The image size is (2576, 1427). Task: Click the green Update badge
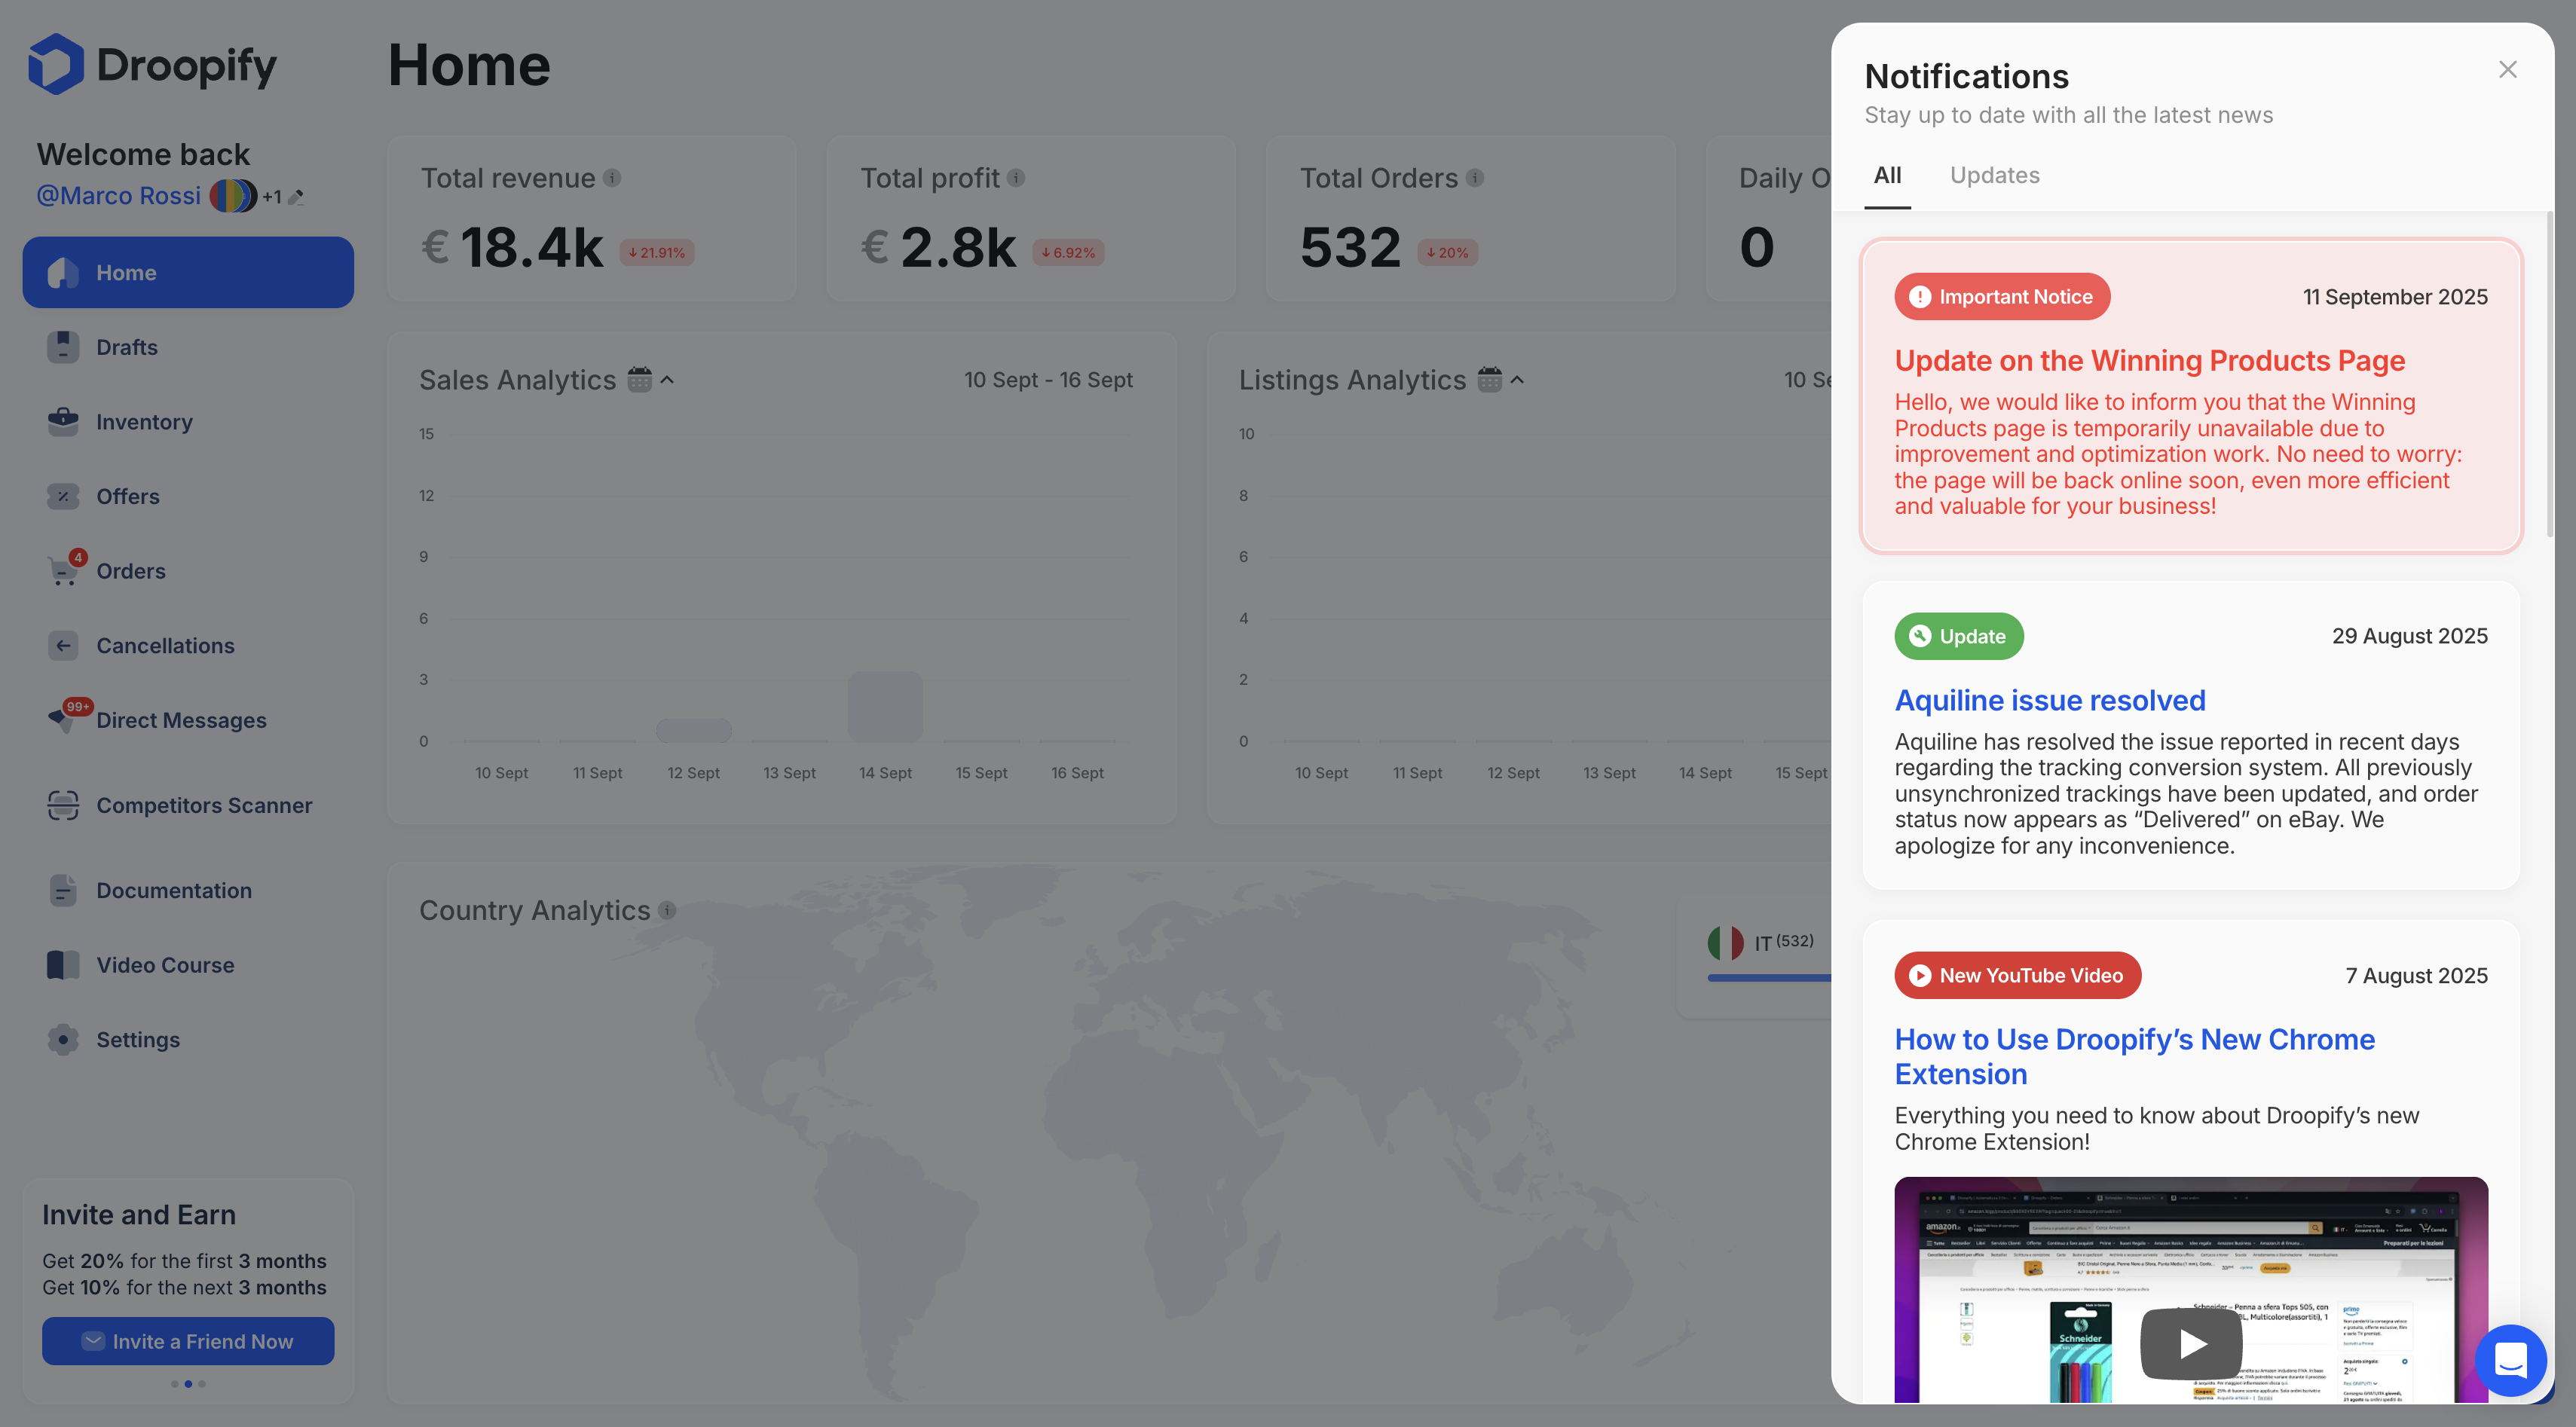pyautogui.click(x=1959, y=636)
